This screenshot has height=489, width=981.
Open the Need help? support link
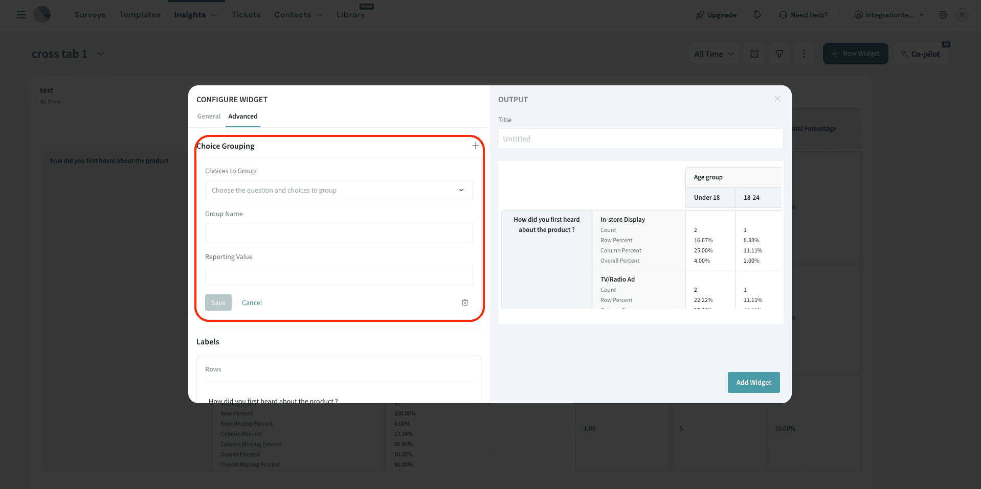pos(803,15)
